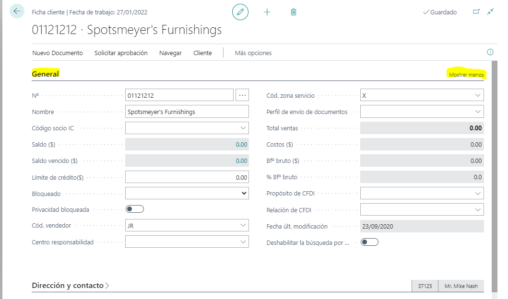Open Cód. zona servicio dropdown
Viewport: 508px width, 299px height.
click(478, 95)
